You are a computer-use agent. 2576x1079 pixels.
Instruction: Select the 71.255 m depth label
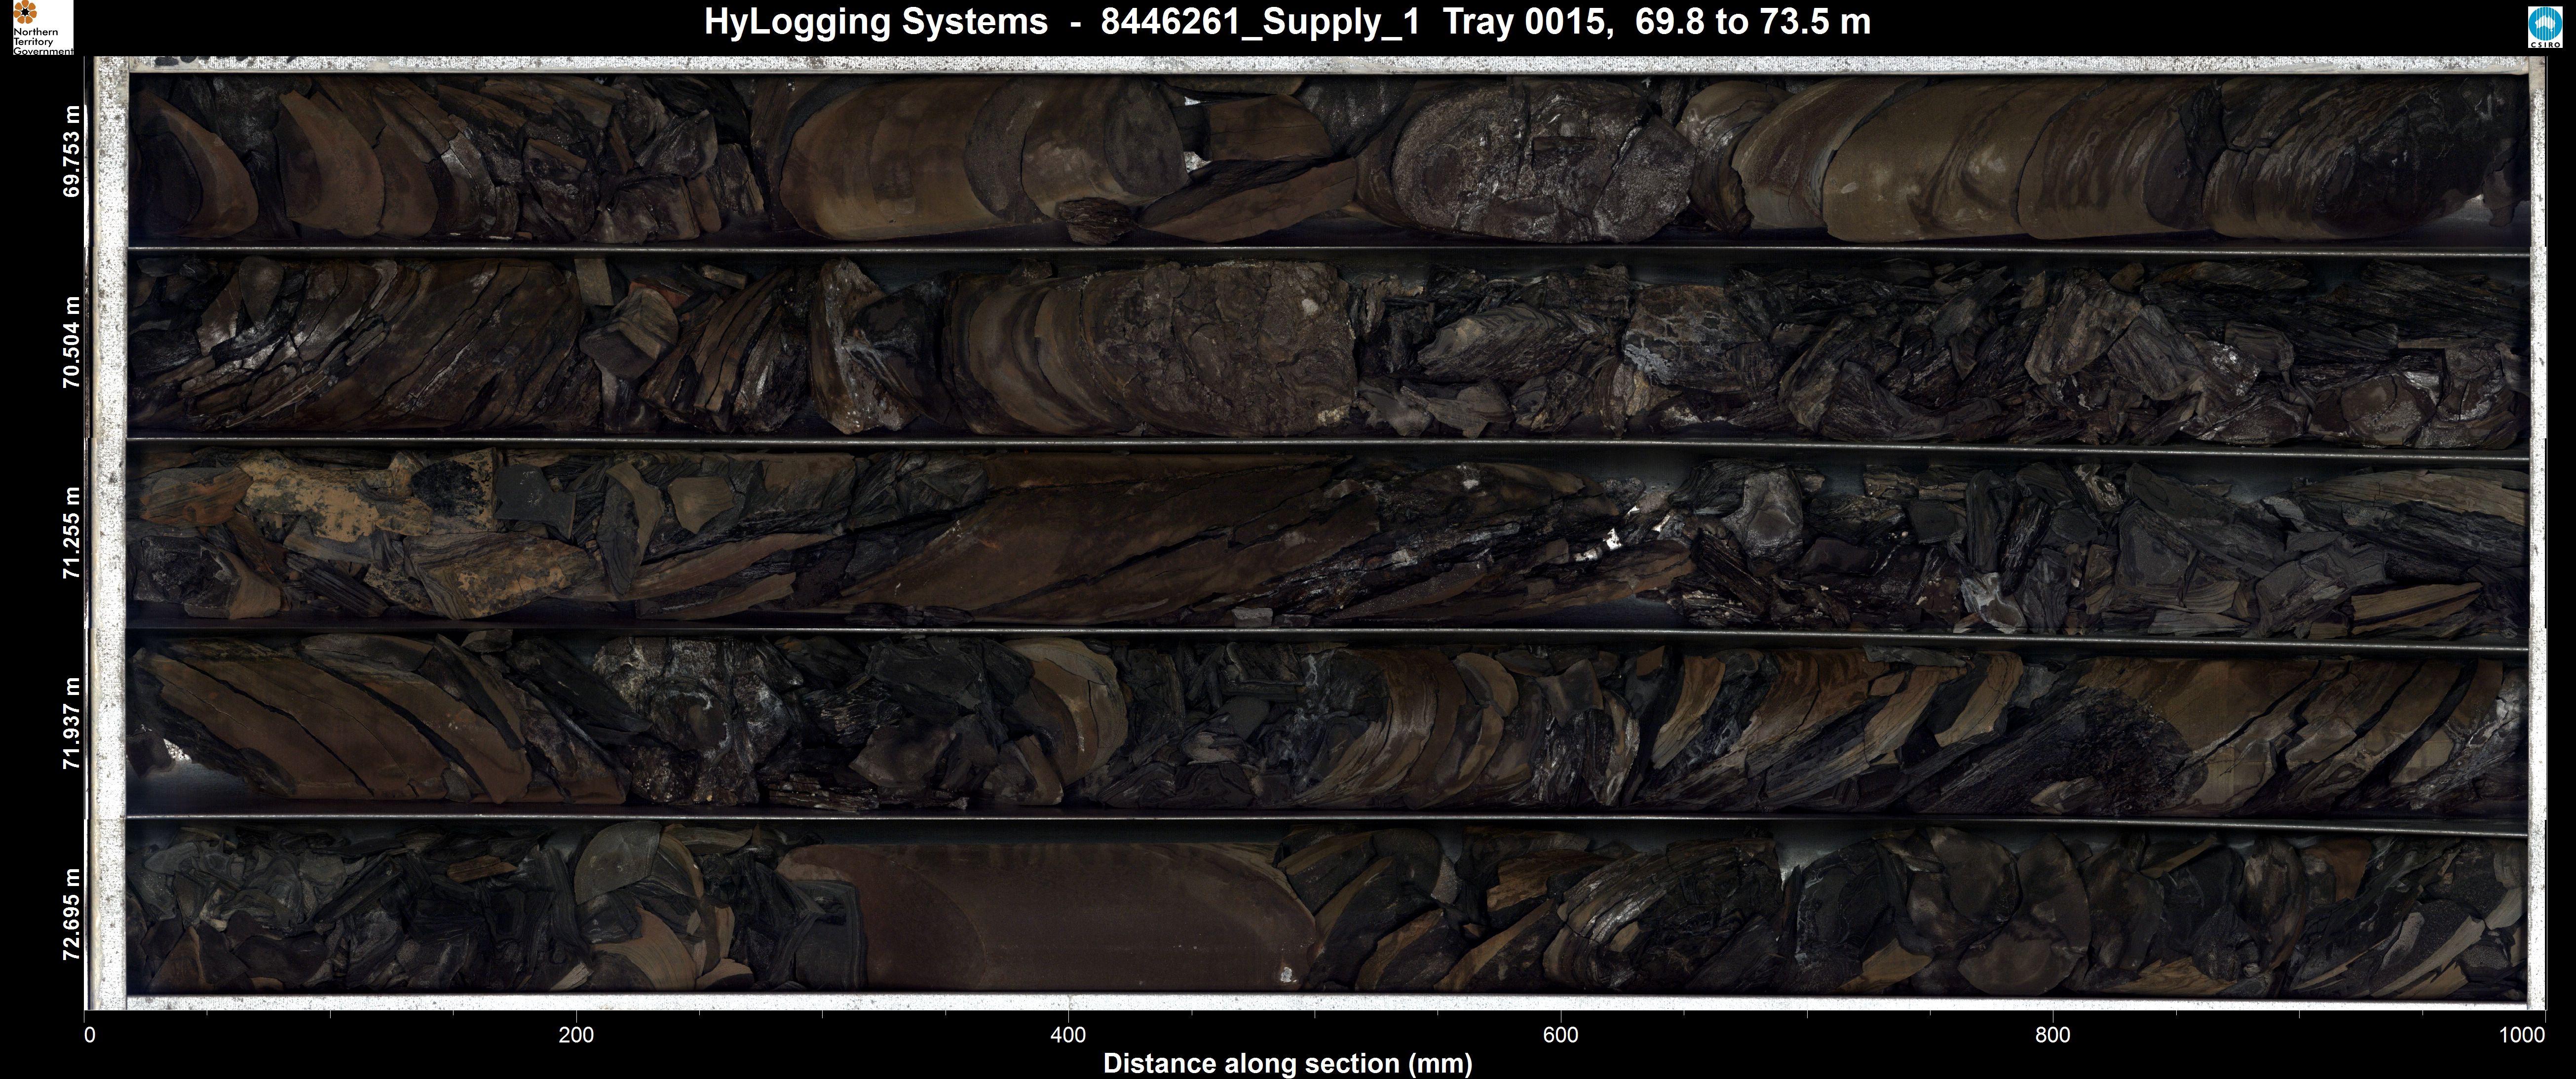tap(71, 533)
